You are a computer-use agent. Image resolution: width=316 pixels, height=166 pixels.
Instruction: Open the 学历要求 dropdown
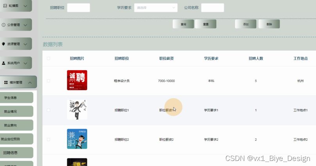coord(156,8)
